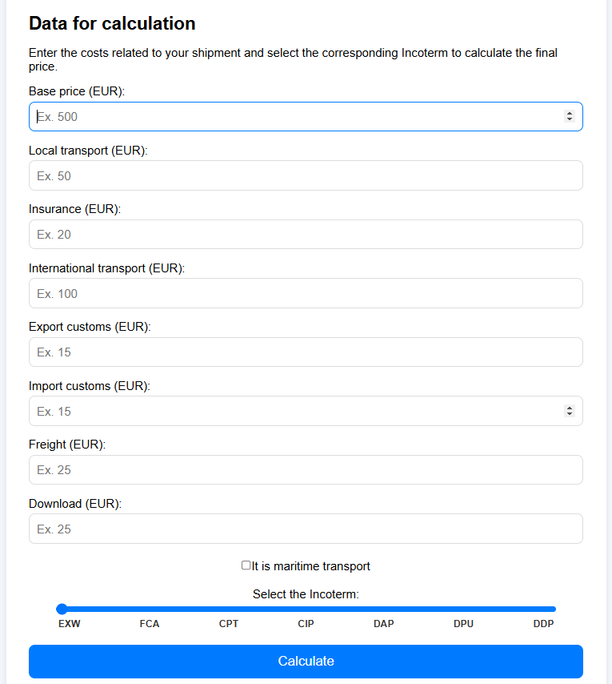Increment Base price using the up stepper arrow
Image resolution: width=612 pixels, height=684 pixels.
pyautogui.click(x=570, y=113)
